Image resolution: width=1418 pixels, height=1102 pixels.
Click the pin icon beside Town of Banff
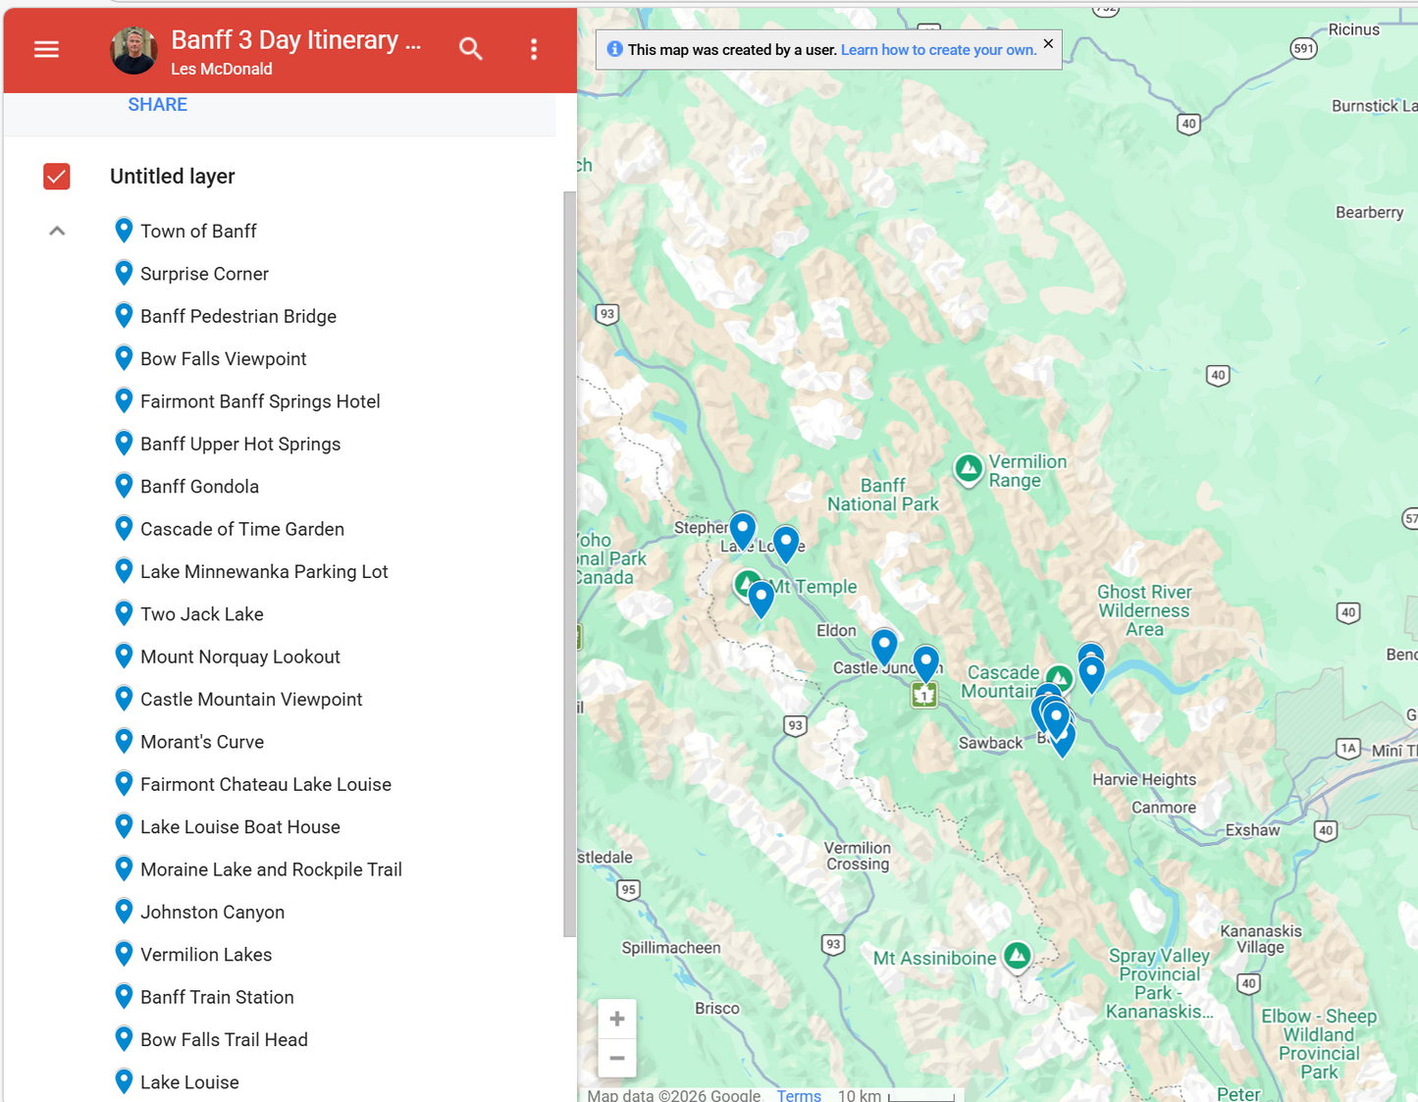[x=124, y=231]
